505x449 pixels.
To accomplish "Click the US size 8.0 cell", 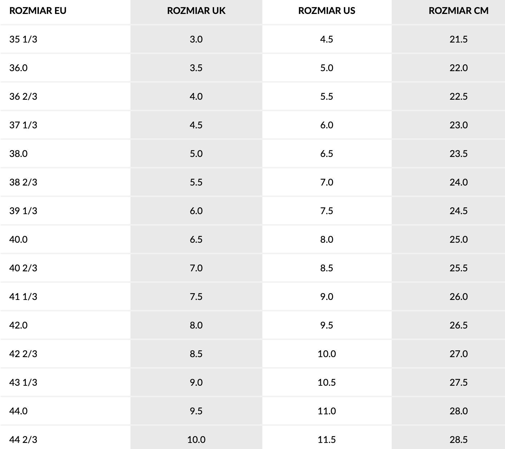I will click(x=327, y=240).
